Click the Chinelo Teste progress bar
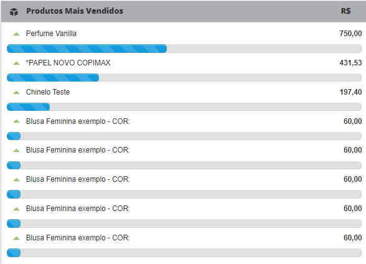This screenshot has height=264, width=366. [x=184, y=106]
